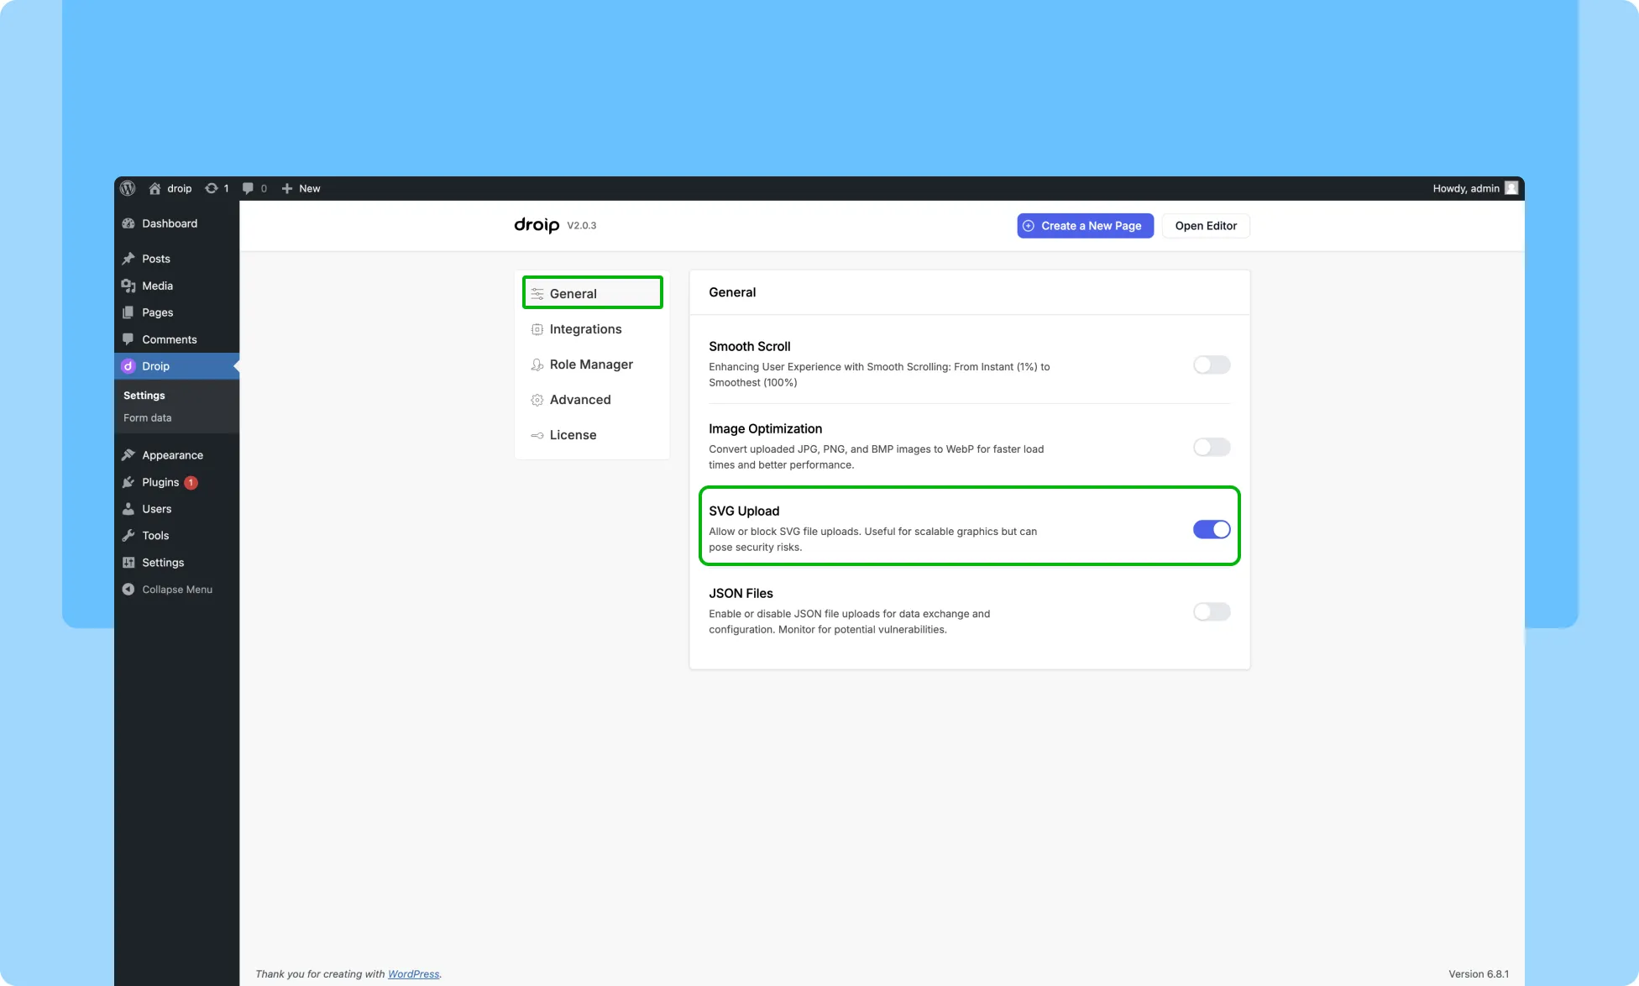
Task: Click the Plugins plug icon in the sidebar
Action: tap(128, 482)
